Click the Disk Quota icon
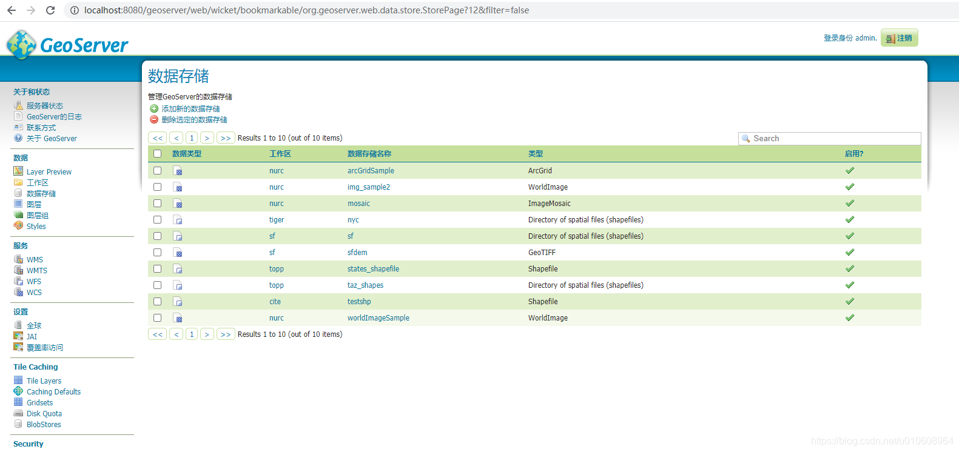This screenshot has width=959, height=452. coord(18,413)
